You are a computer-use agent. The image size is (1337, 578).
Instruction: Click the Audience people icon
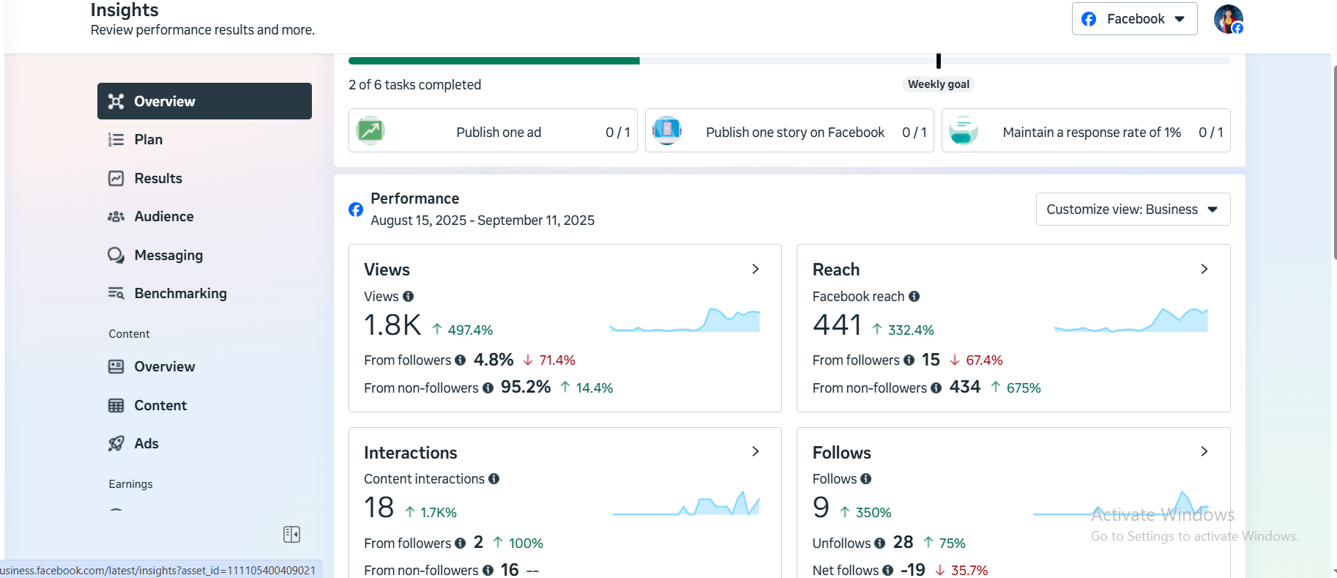(x=116, y=217)
